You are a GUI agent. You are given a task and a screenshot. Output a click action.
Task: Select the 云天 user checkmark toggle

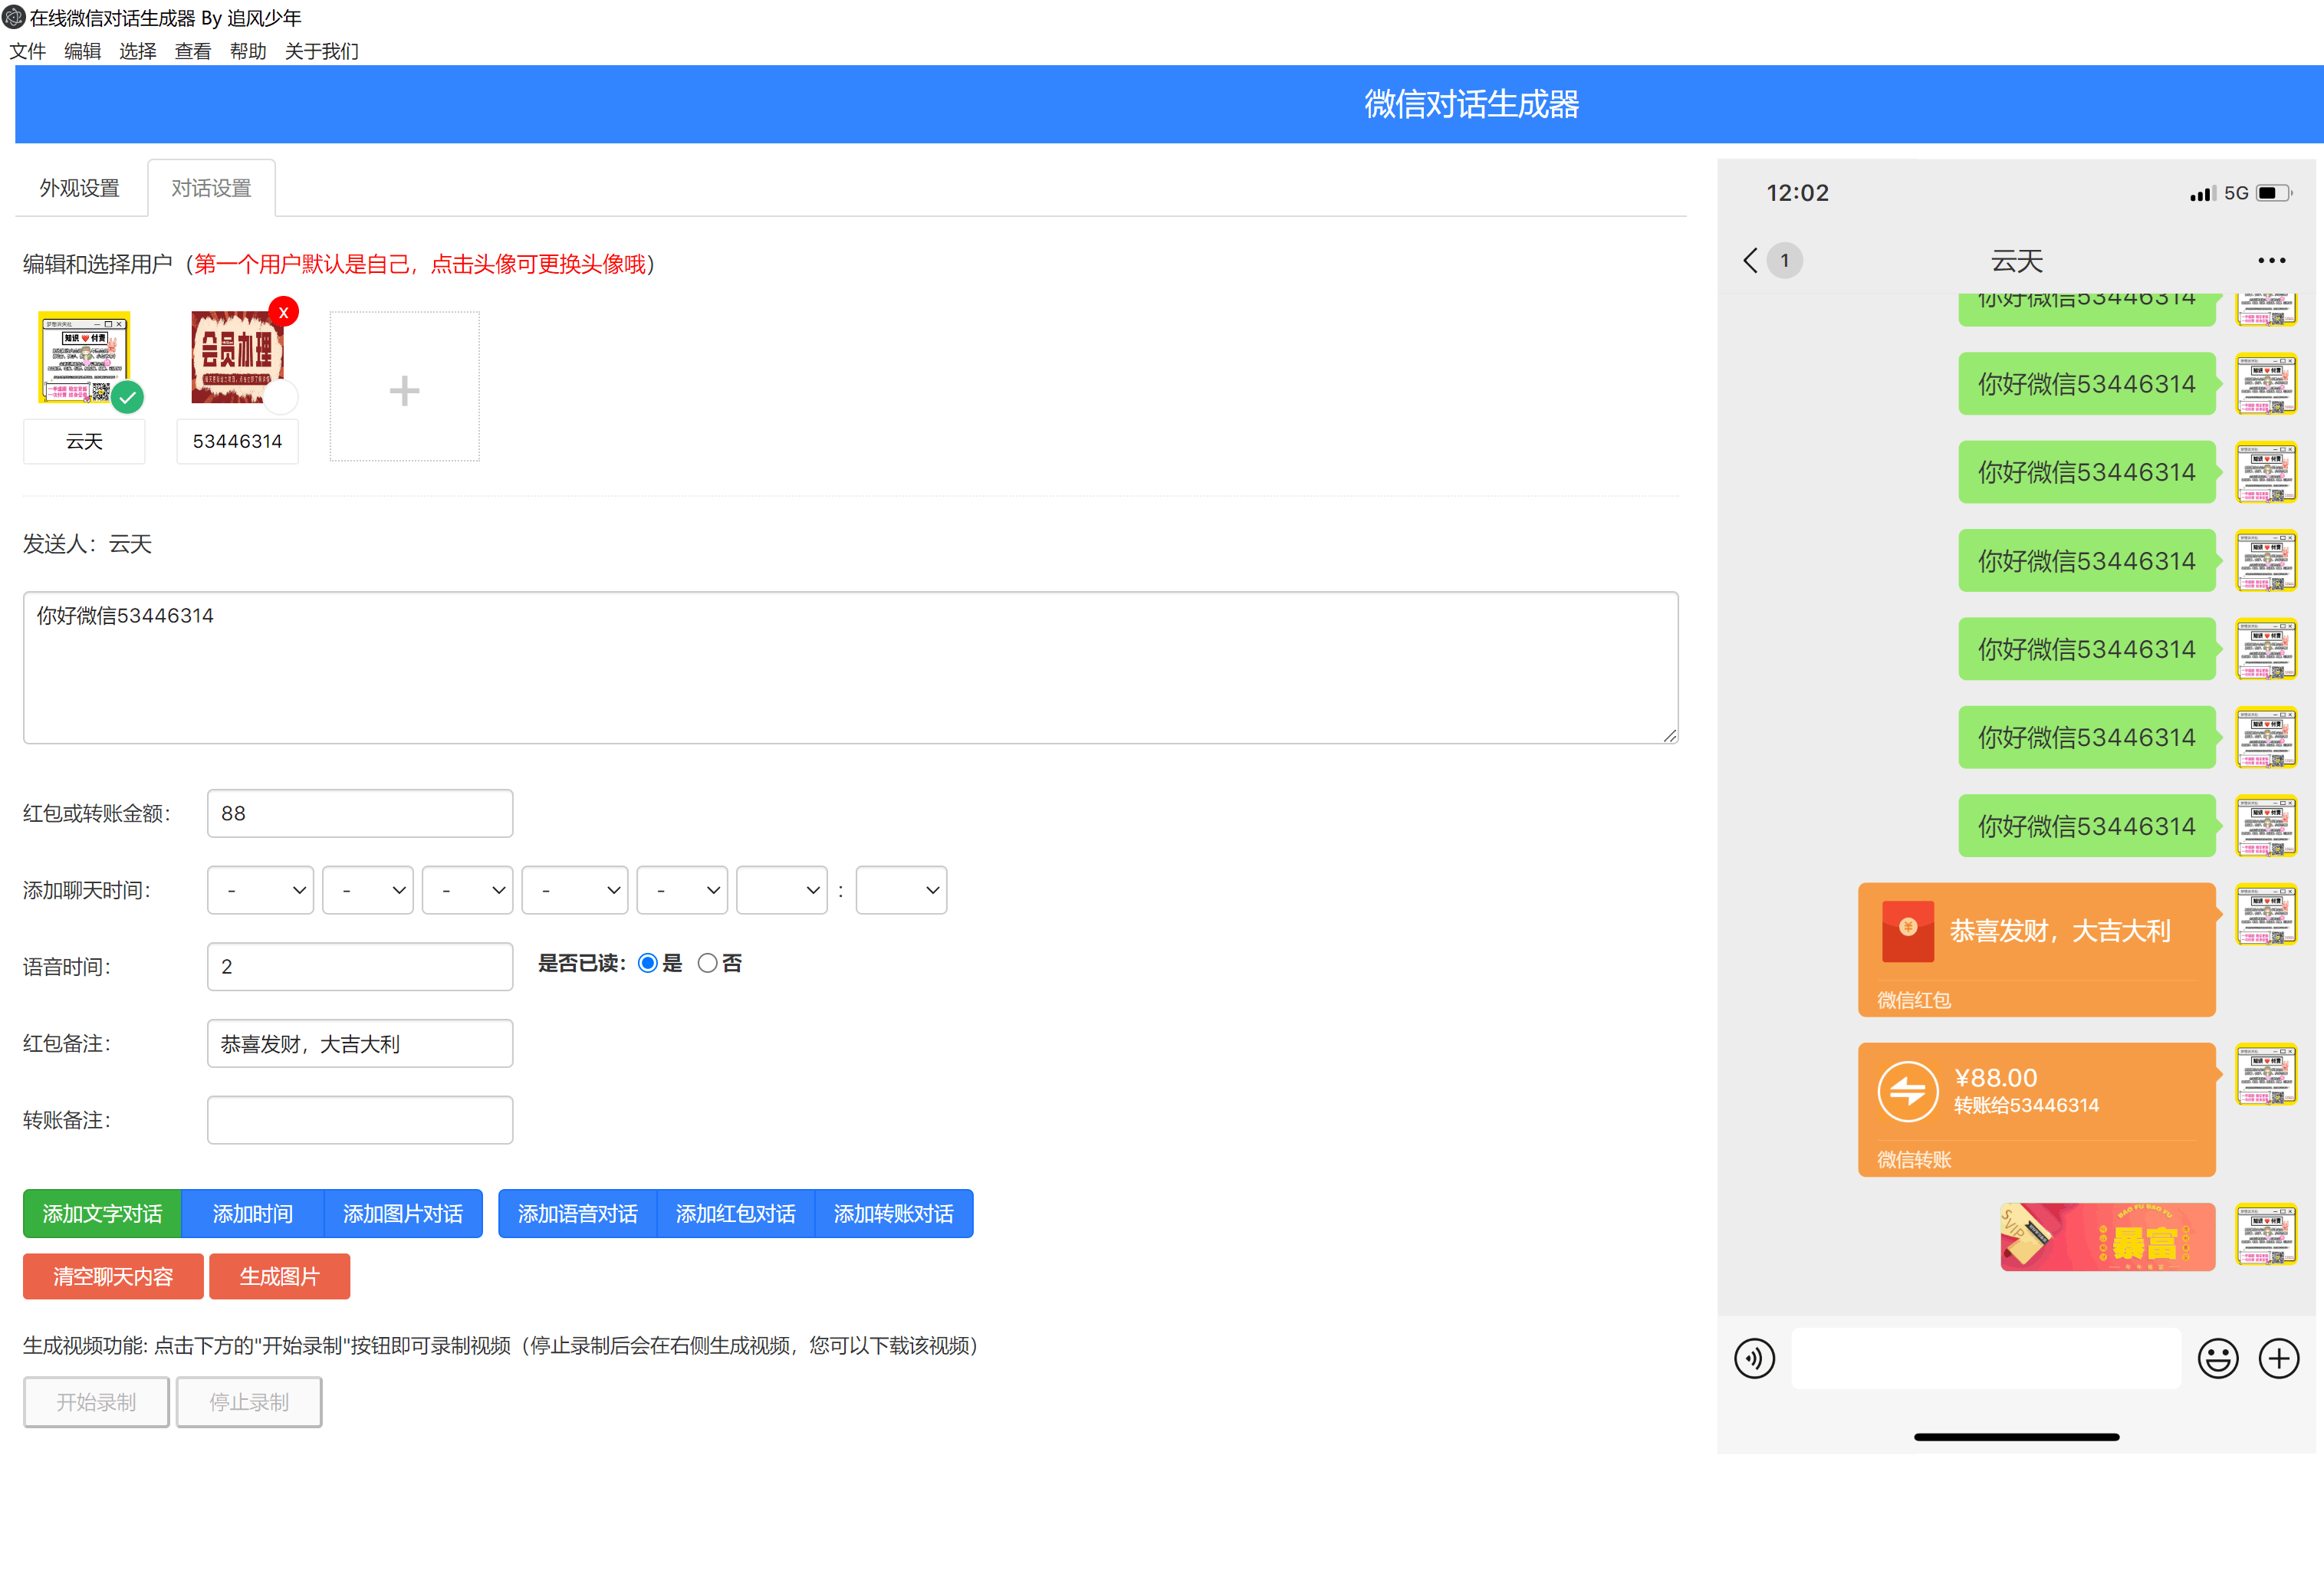(x=127, y=397)
